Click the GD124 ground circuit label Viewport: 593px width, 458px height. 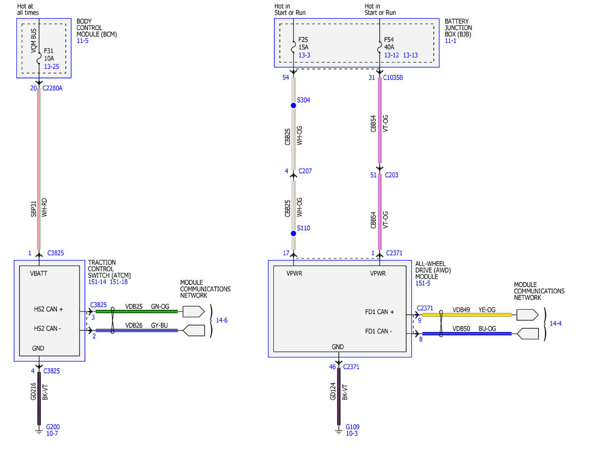pyautogui.click(x=333, y=391)
